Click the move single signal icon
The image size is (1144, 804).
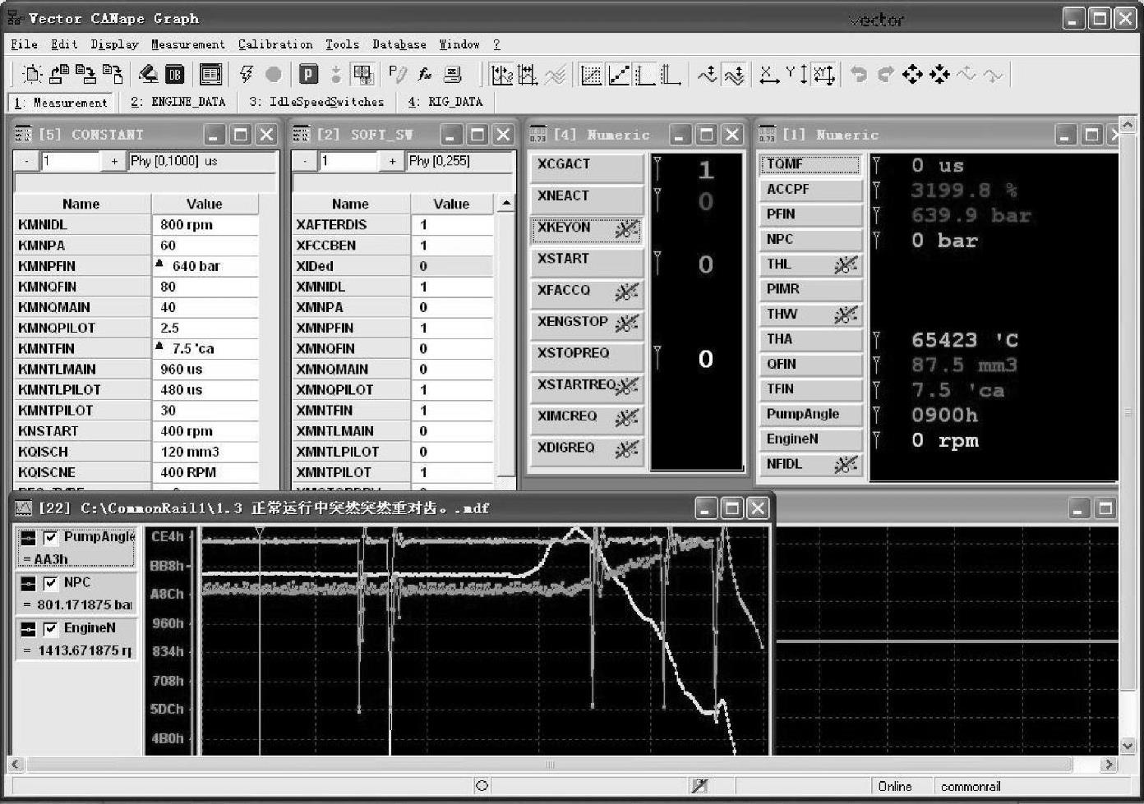coord(708,75)
